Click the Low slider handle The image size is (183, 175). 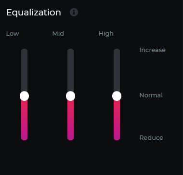pos(25,96)
